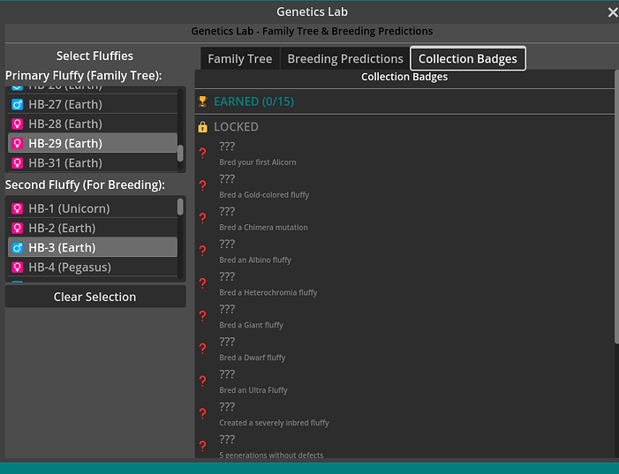Viewport: 619px width, 474px height.
Task: Click question mark icon for Chimera mutation badge
Action: [203, 219]
